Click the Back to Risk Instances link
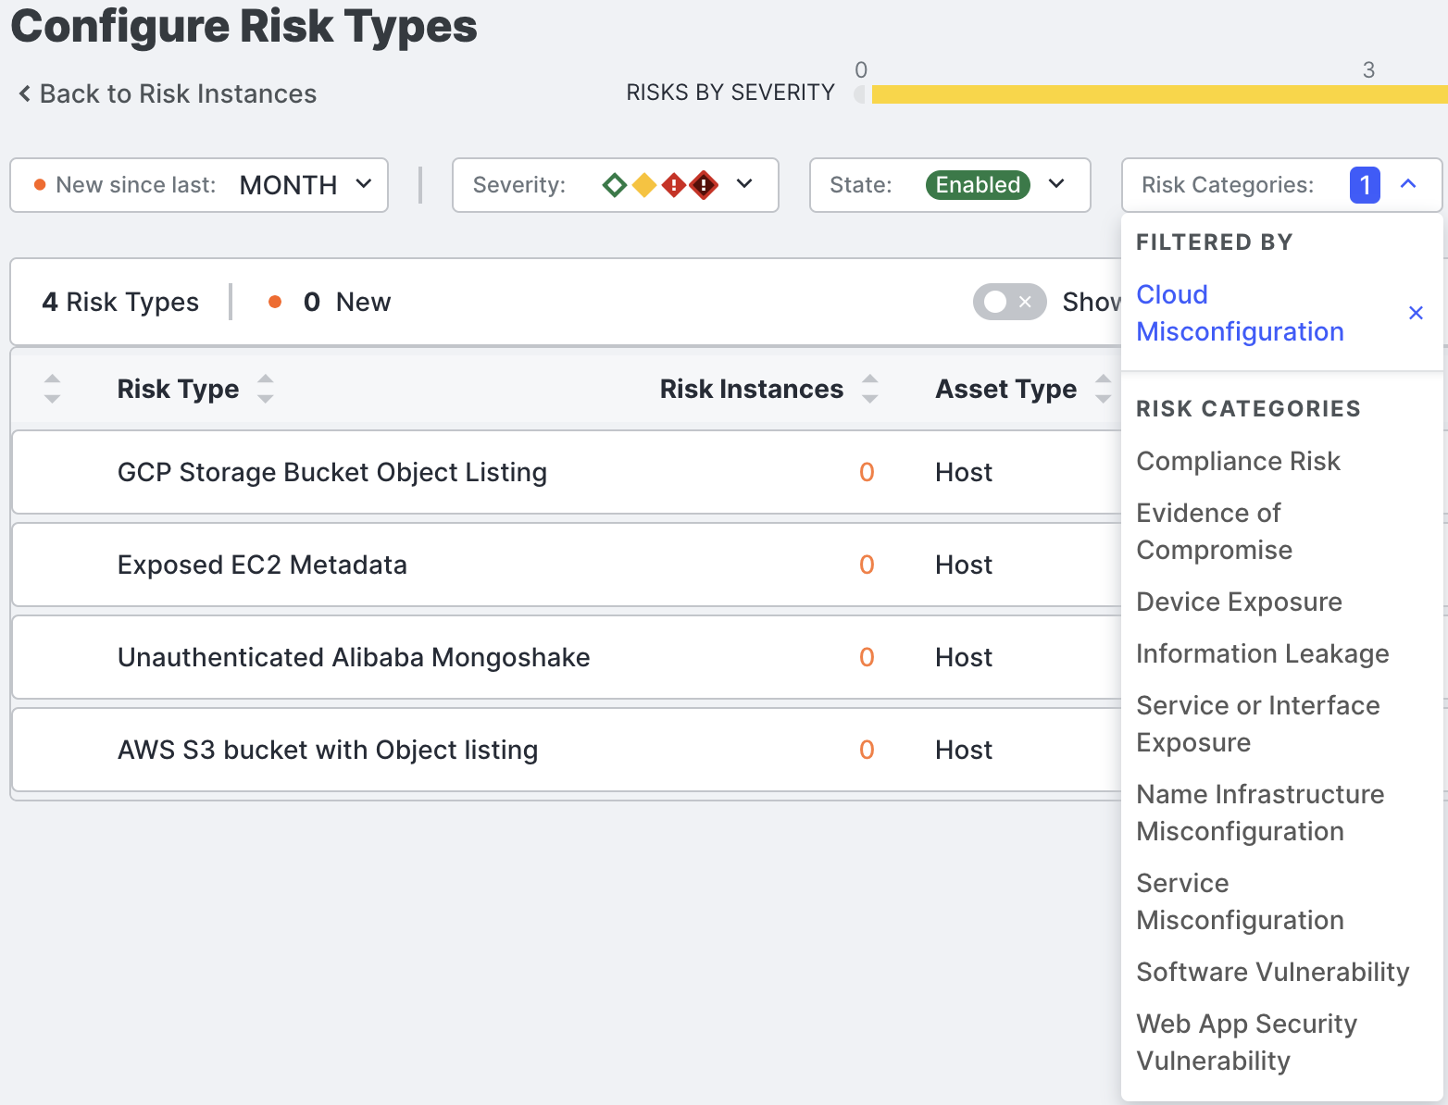Screen dimensions: 1448x1105 click(x=168, y=93)
